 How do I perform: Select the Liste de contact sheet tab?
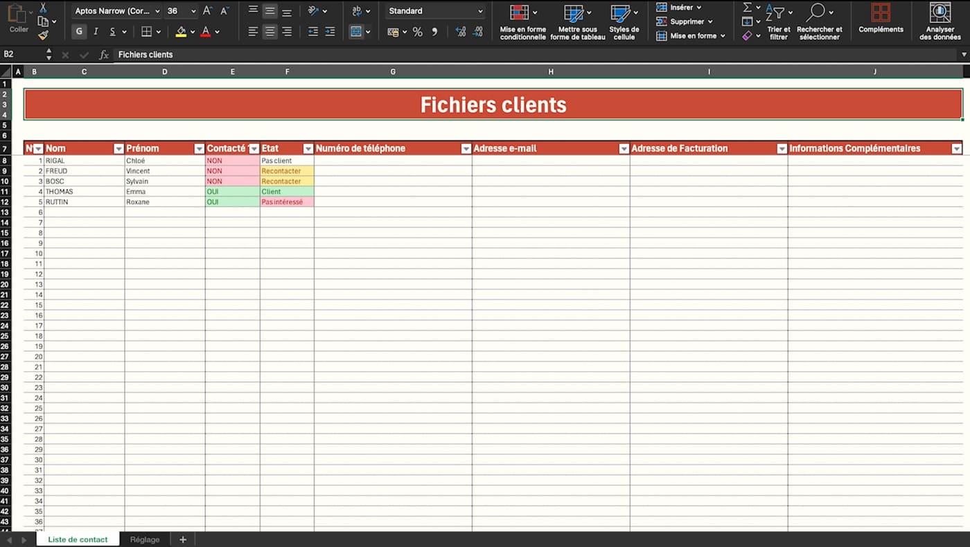pyautogui.click(x=78, y=539)
